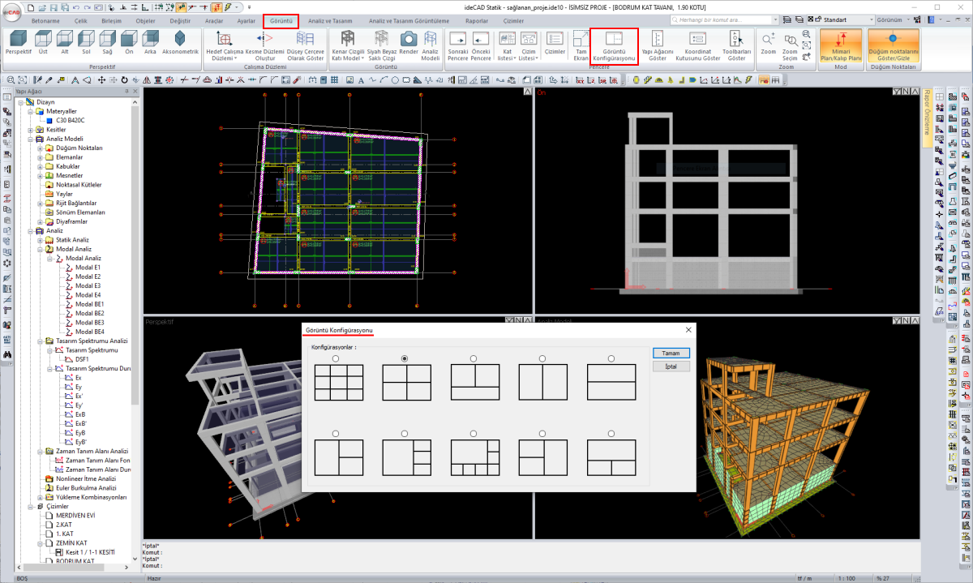Click the İptal button in dialog
Image resolution: width=973 pixels, height=583 pixels.
671,367
